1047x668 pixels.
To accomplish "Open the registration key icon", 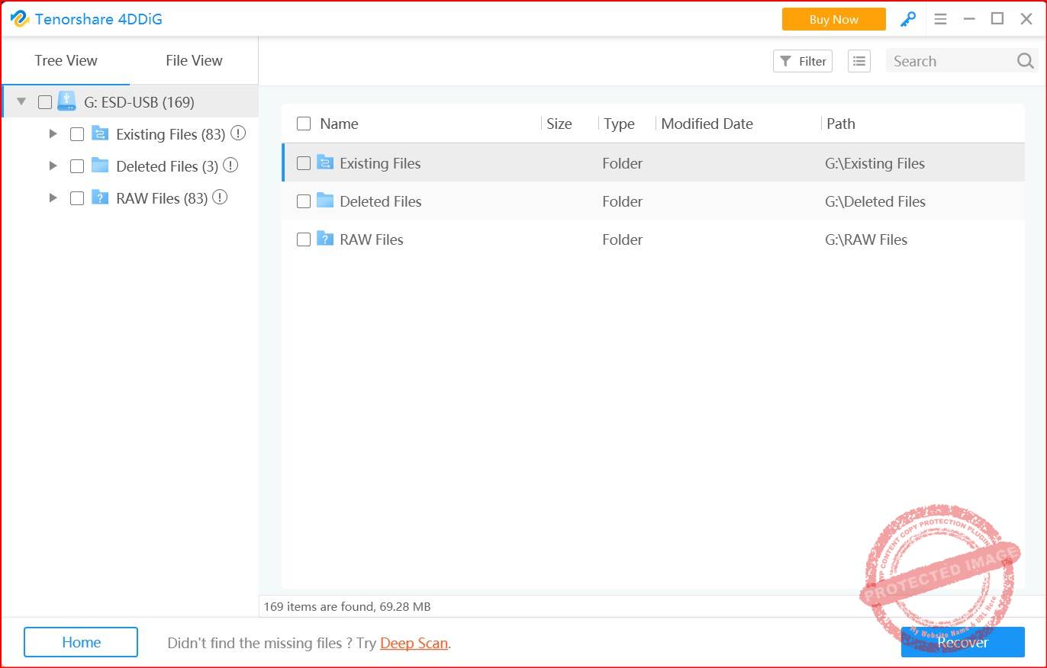I will pyautogui.click(x=907, y=18).
